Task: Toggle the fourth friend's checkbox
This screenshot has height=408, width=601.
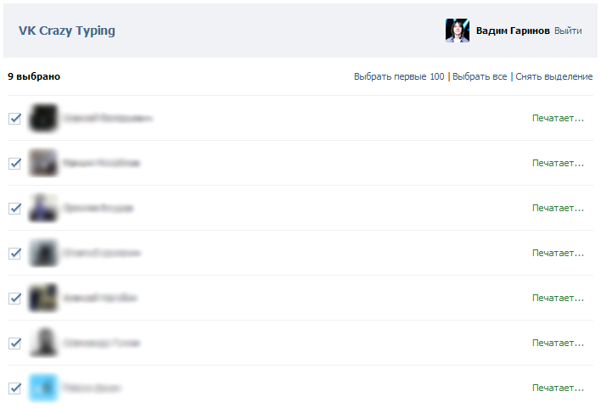Action: click(15, 254)
